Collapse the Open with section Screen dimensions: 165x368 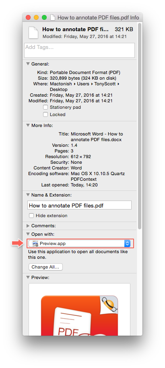28,234
